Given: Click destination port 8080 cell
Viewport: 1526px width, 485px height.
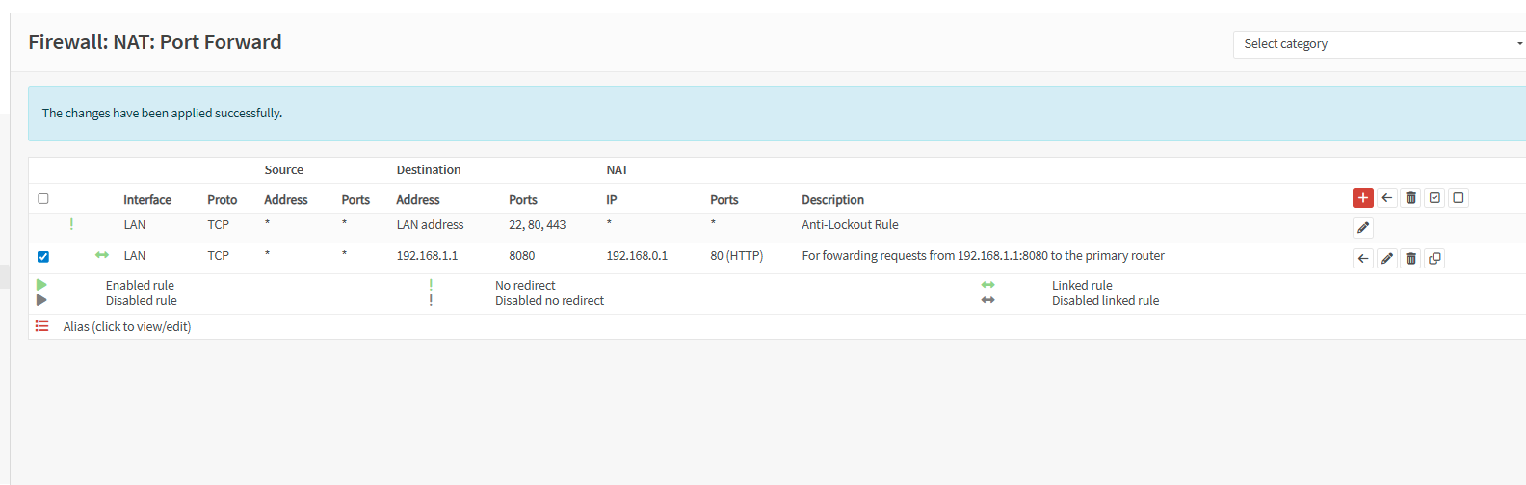Looking at the screenshot, I should 522,256.
